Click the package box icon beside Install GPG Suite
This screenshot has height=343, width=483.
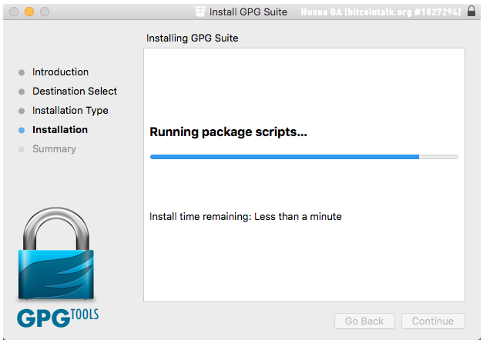(200, 12)
